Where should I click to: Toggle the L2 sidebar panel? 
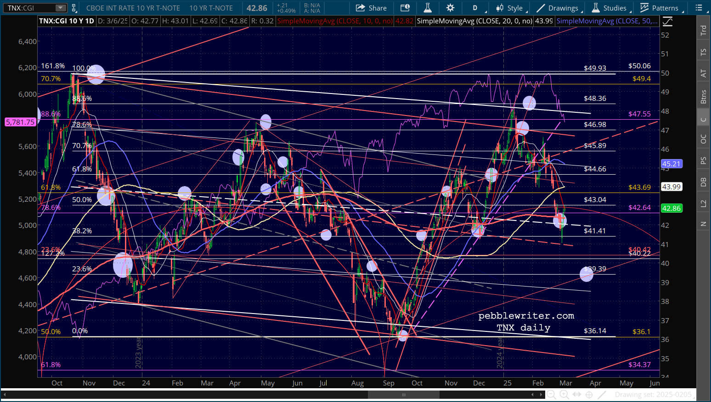(x=703, y=203)
